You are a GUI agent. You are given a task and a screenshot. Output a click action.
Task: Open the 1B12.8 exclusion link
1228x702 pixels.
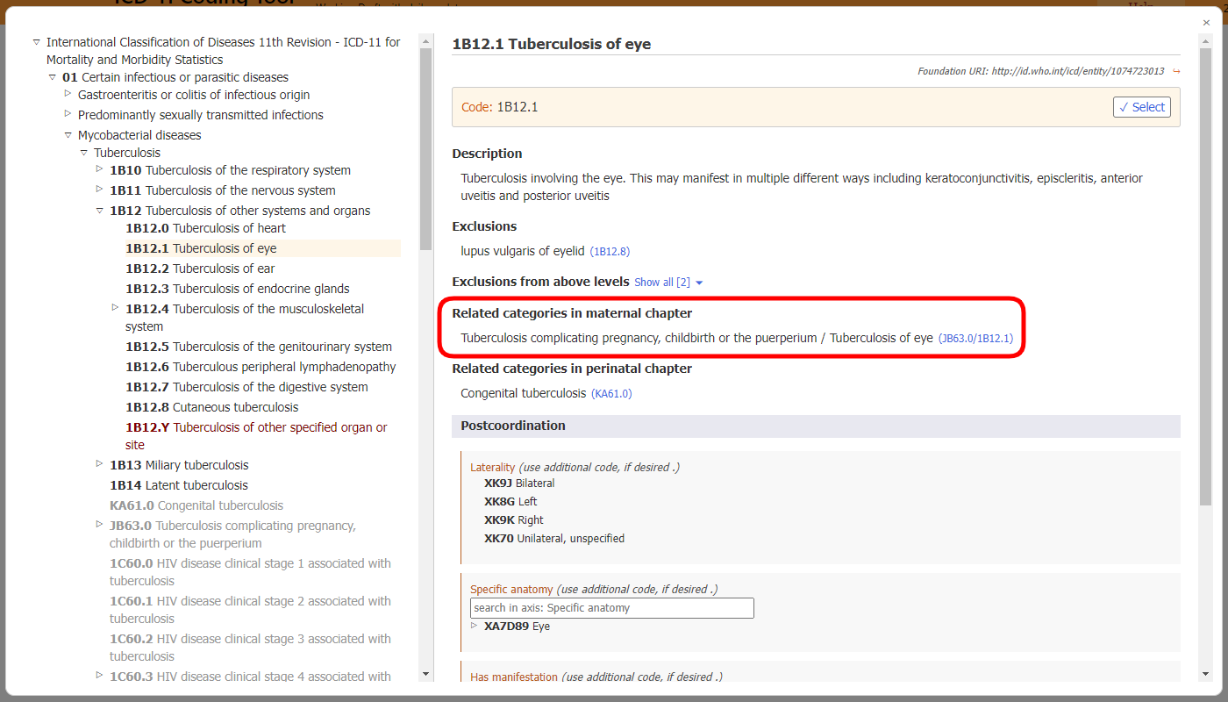610,251
